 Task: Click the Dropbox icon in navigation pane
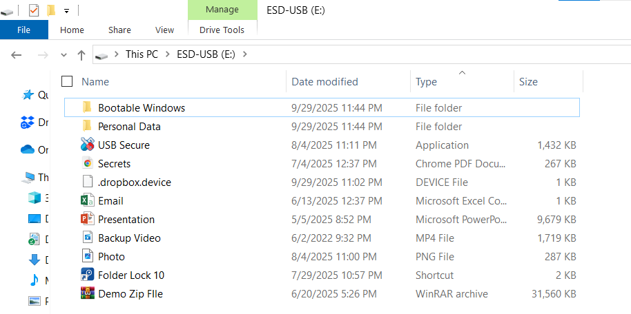(28, 123)
